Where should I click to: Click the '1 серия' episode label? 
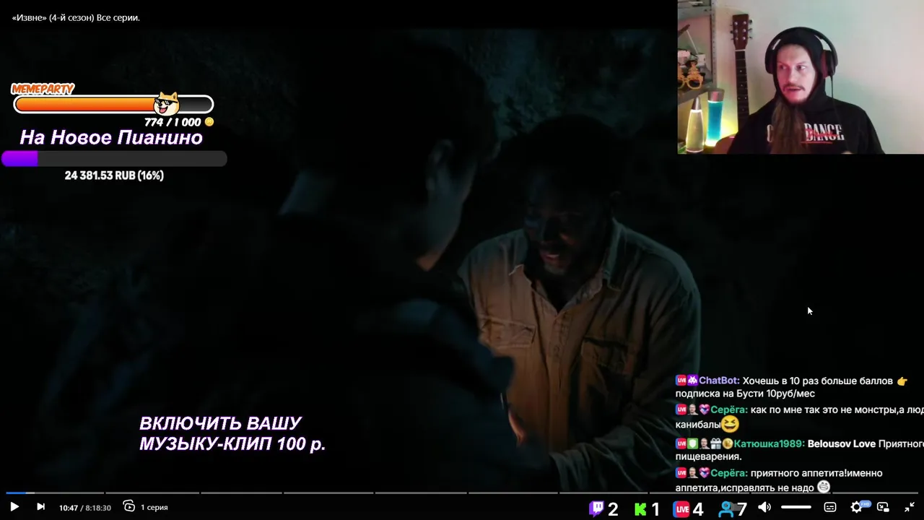pos(154,507)
